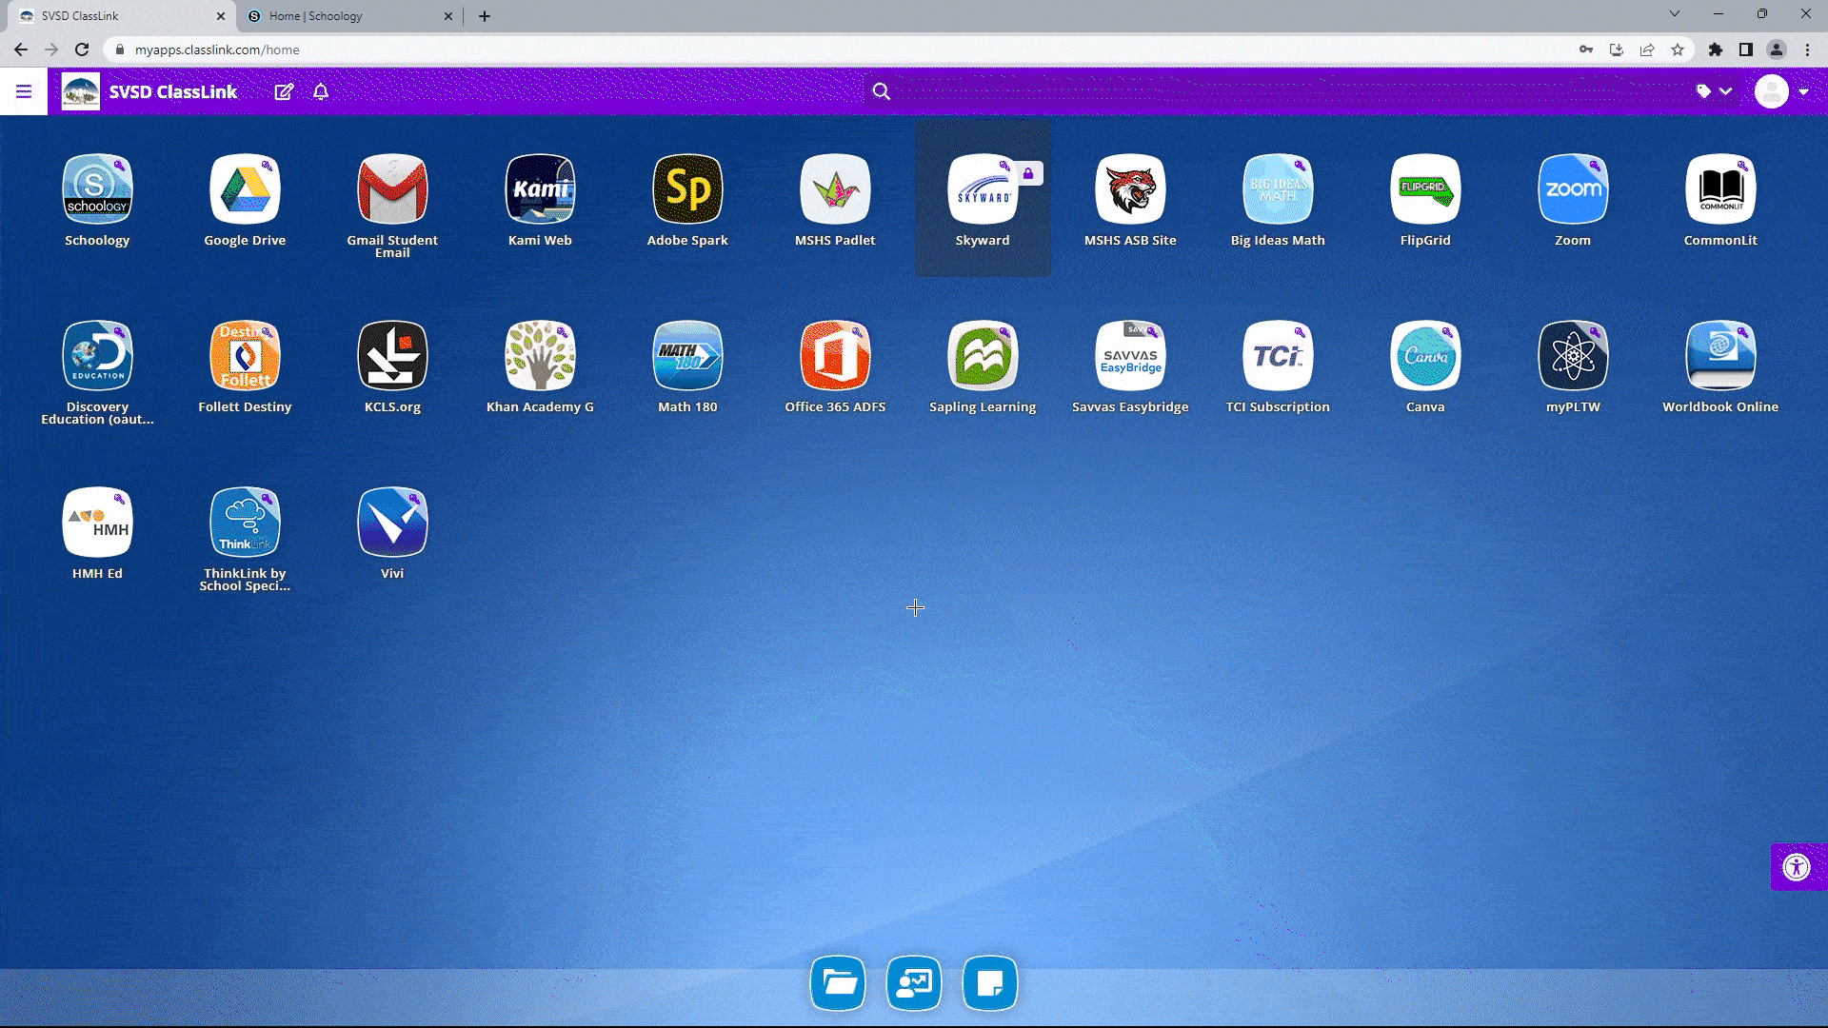Select the SVSD ClassLink browser tab
This screenshot has width=1828, height=1028.
[122, 16]
